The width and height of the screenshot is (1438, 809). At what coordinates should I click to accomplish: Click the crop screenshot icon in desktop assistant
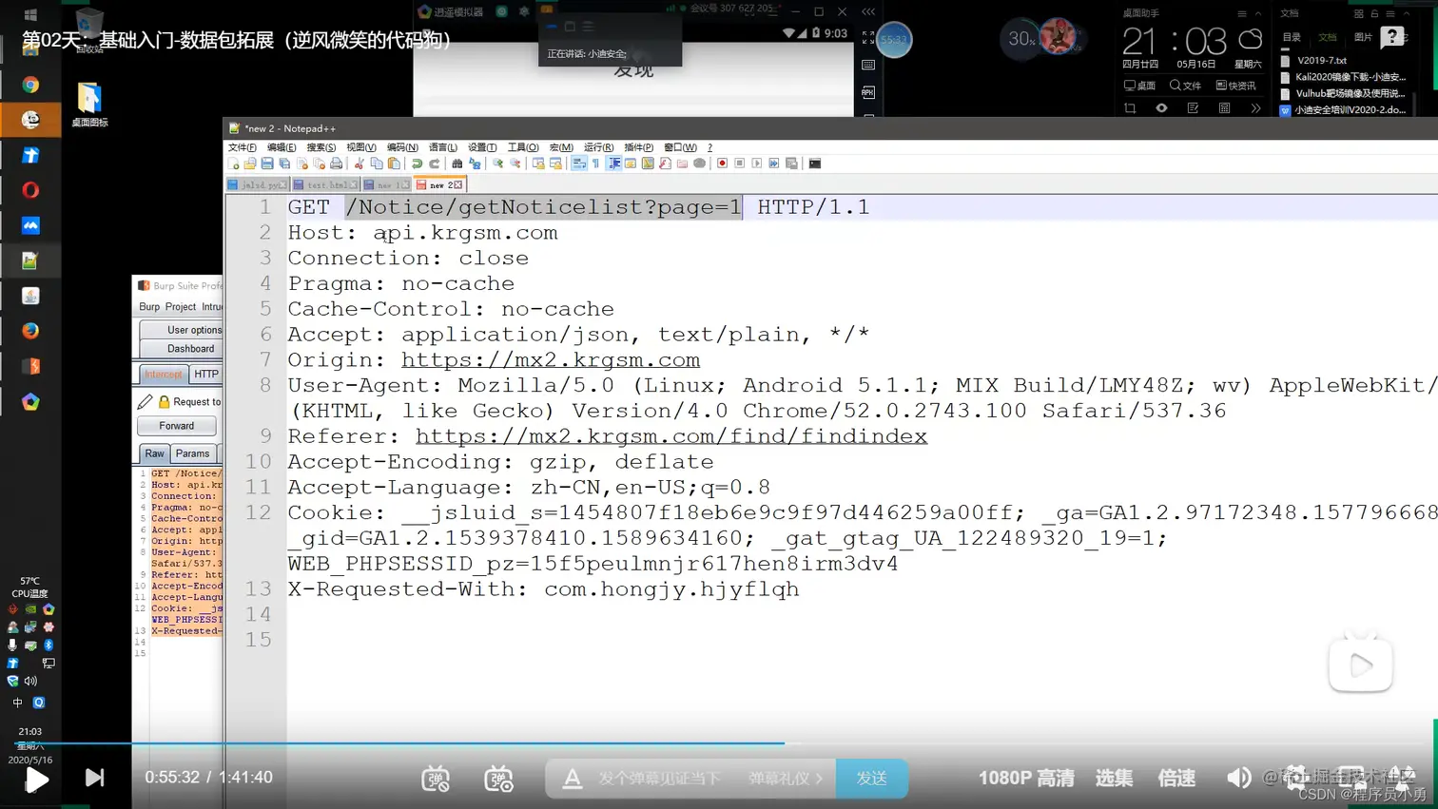(x=1130, y=108)
